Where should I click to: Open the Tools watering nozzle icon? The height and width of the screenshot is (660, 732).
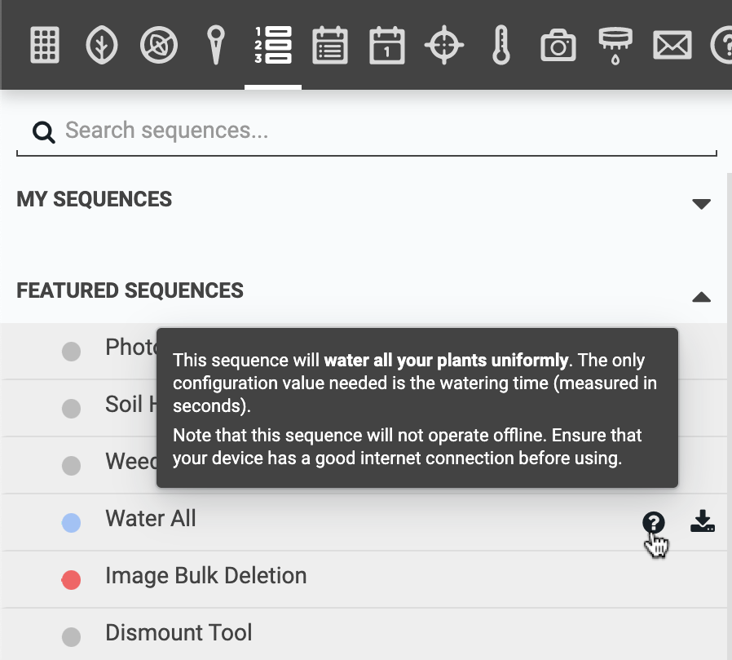tap(615, 45)
